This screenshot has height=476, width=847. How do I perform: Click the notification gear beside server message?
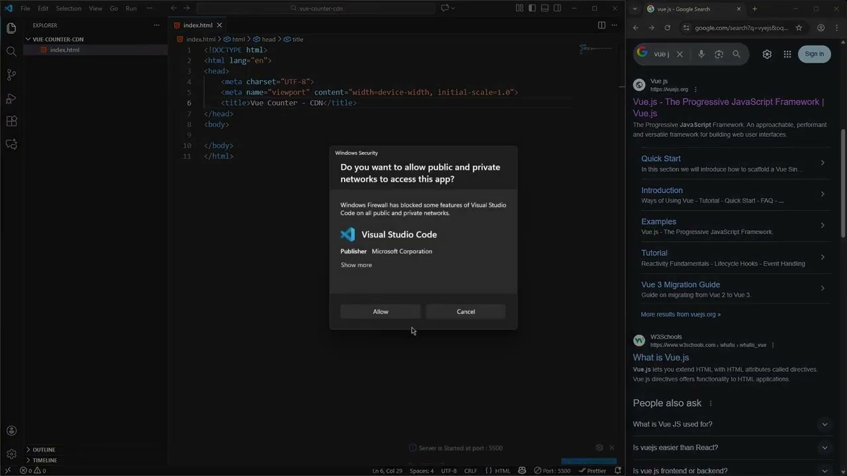click(600, 448)
